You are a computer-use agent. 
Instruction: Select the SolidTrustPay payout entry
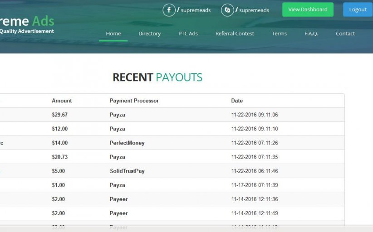pyautogui.click(x=127, y=171)
